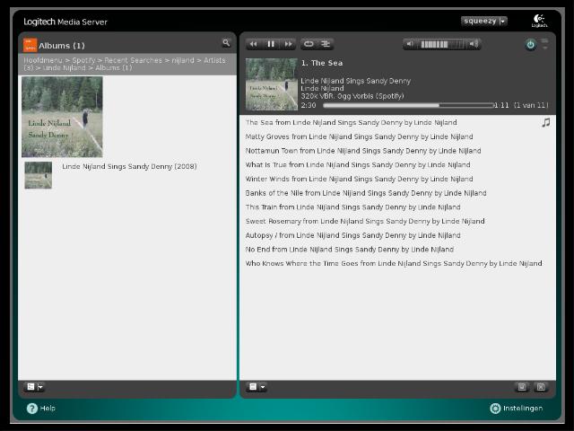Save the current playlist
574x431 pixels.
point(522,387)
